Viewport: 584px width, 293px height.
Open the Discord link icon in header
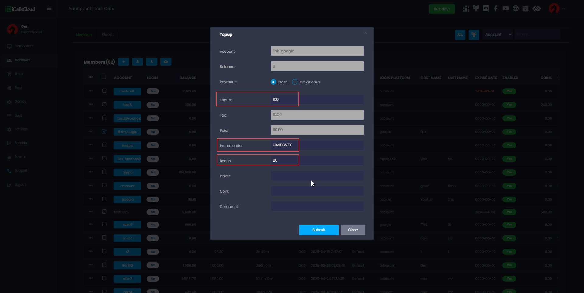click(x=486, y=9)
